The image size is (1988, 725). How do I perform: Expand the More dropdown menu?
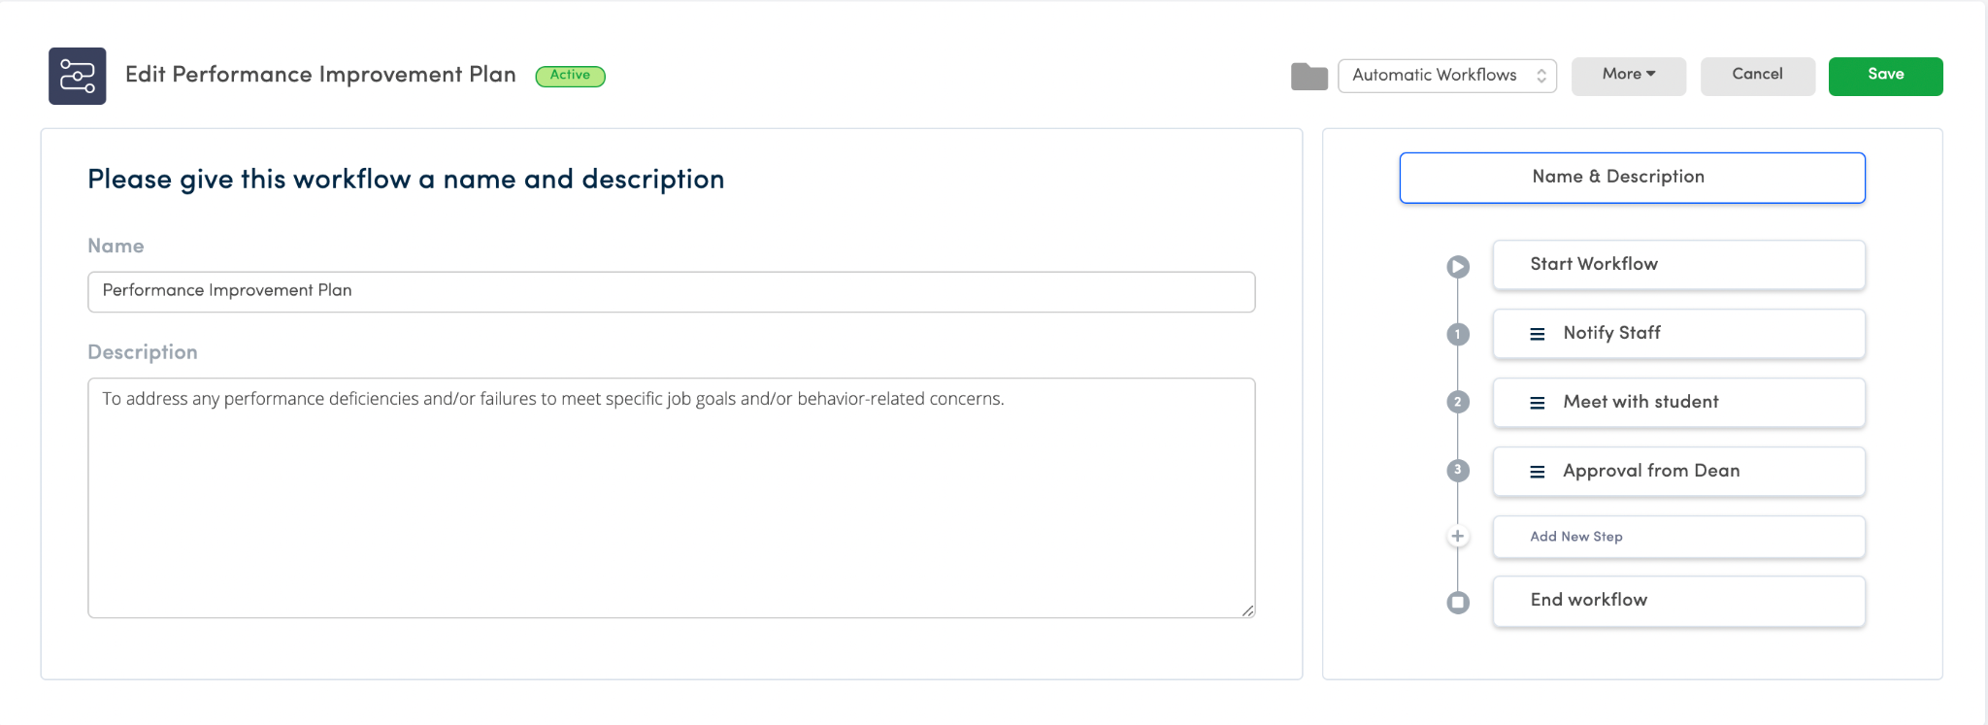(1628, 75)
